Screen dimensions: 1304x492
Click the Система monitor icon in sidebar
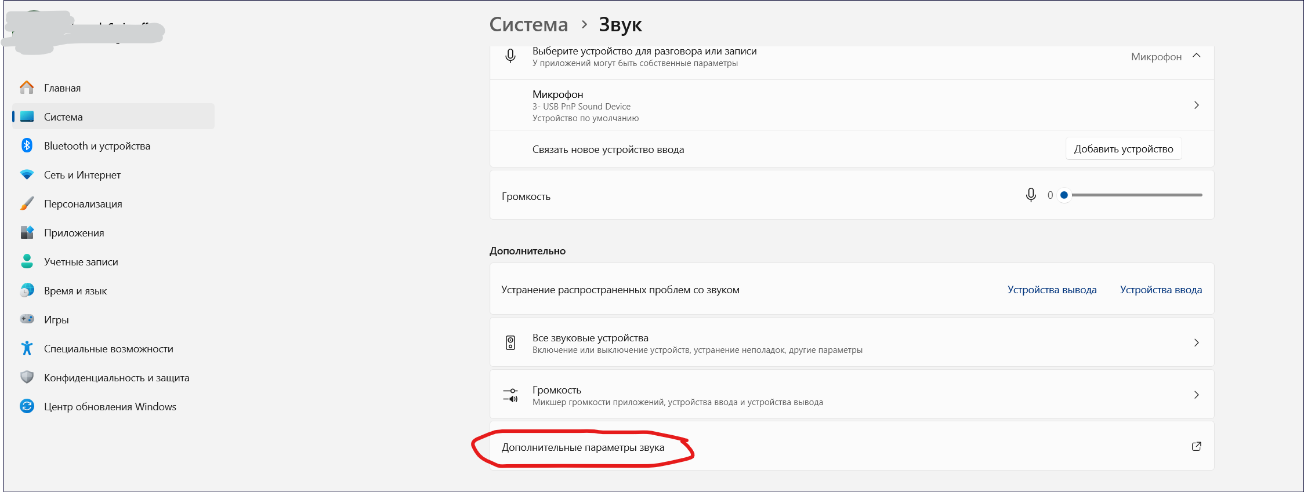tap(27, 116)
